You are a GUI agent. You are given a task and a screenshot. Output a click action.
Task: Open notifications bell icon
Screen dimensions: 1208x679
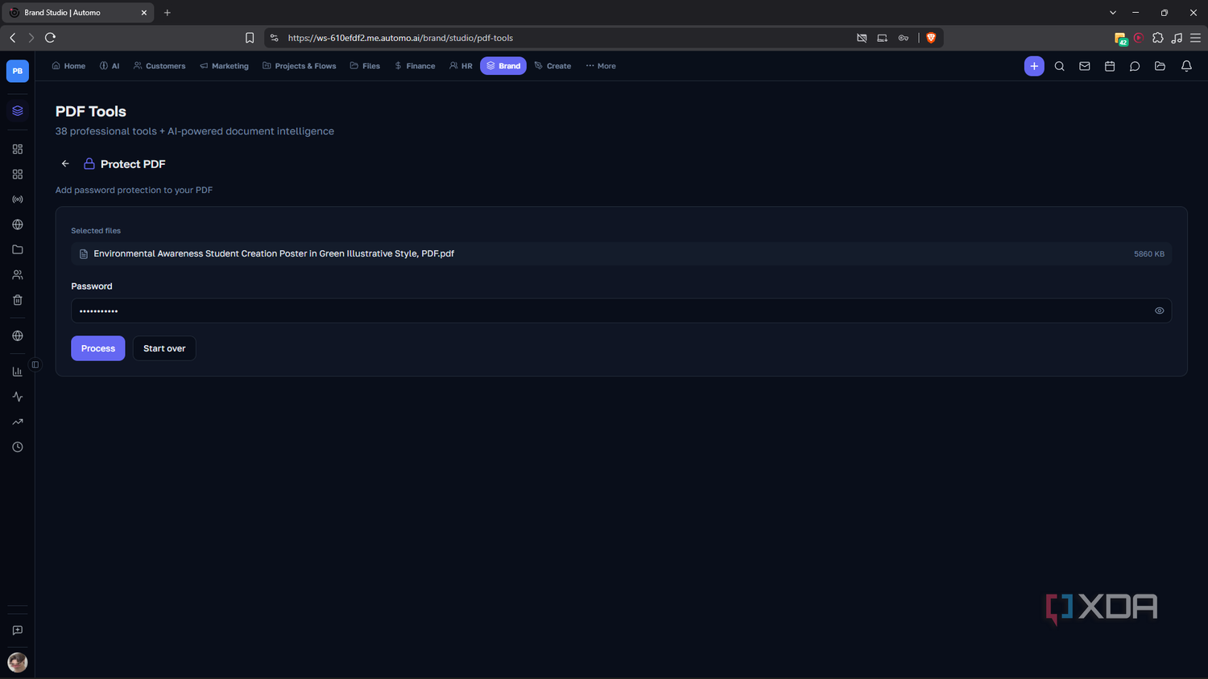click(1186, 66)
